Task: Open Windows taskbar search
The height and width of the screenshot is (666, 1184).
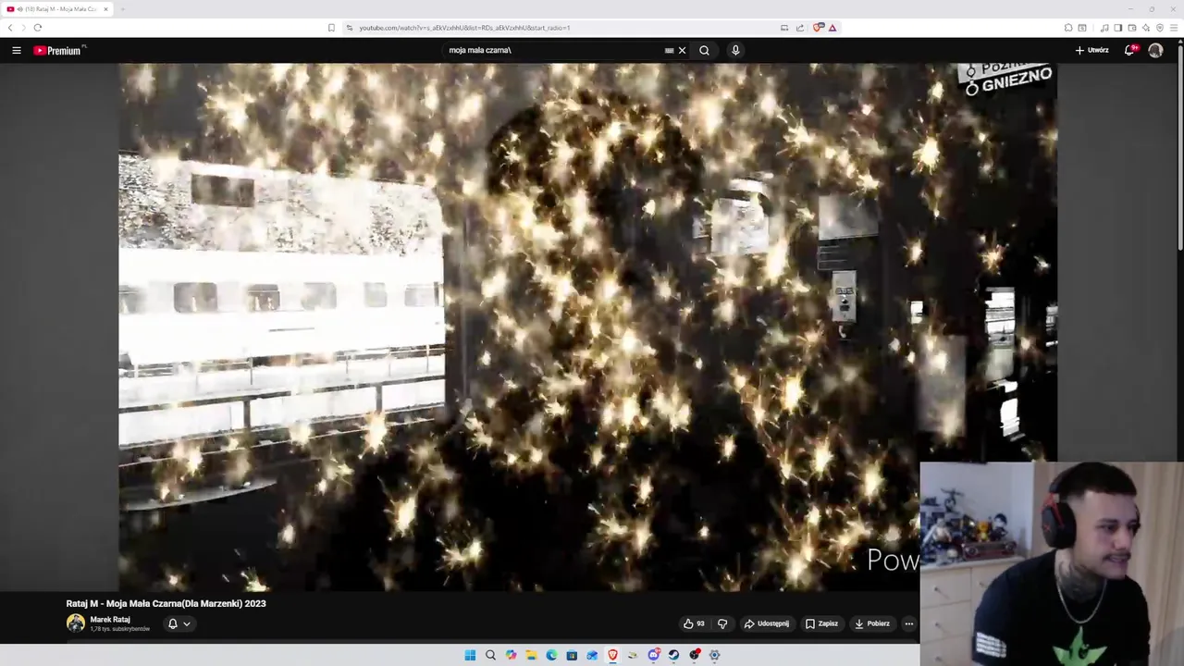Action: click(x=490, y=655)
